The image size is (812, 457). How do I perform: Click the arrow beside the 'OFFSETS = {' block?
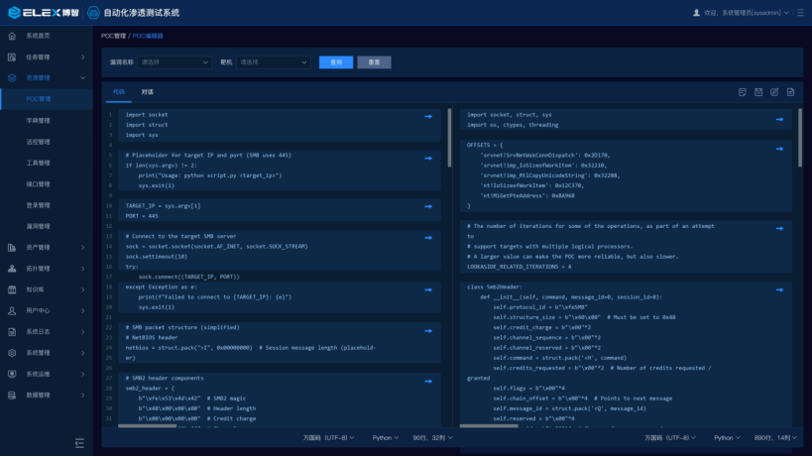[x=779, y=149]
